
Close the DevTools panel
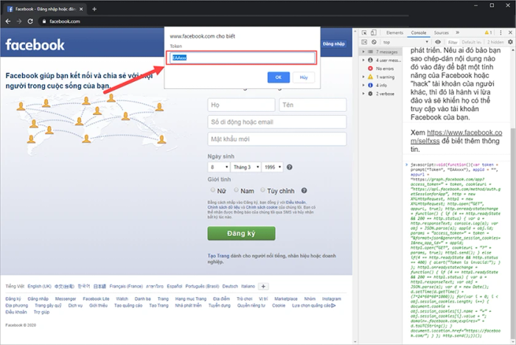tap(510, 32)
